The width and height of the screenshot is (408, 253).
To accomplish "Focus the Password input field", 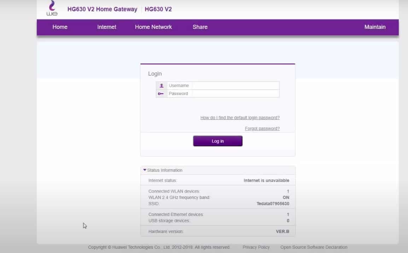I will 235,94.
